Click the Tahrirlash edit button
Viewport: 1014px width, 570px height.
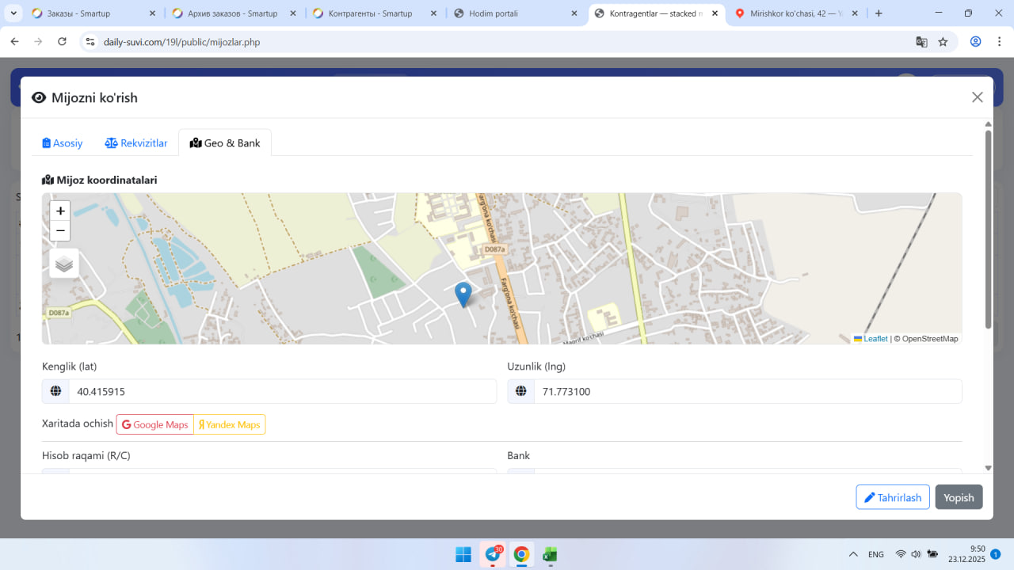[892, 497]
